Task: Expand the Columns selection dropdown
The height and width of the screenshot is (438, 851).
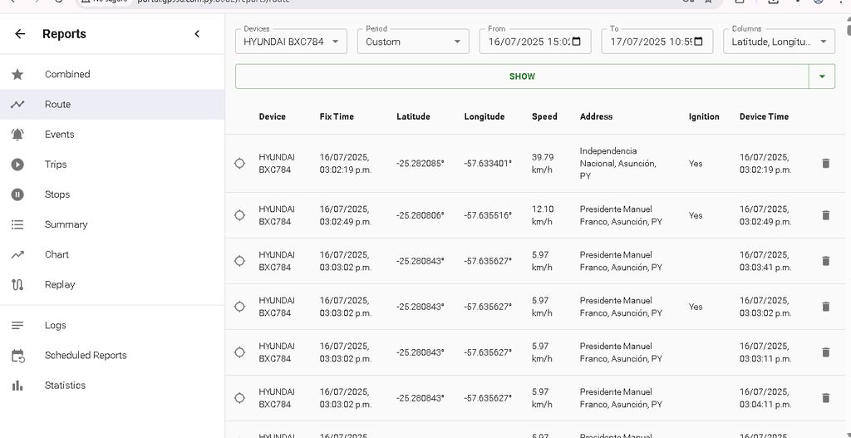Action: [778, 42]
